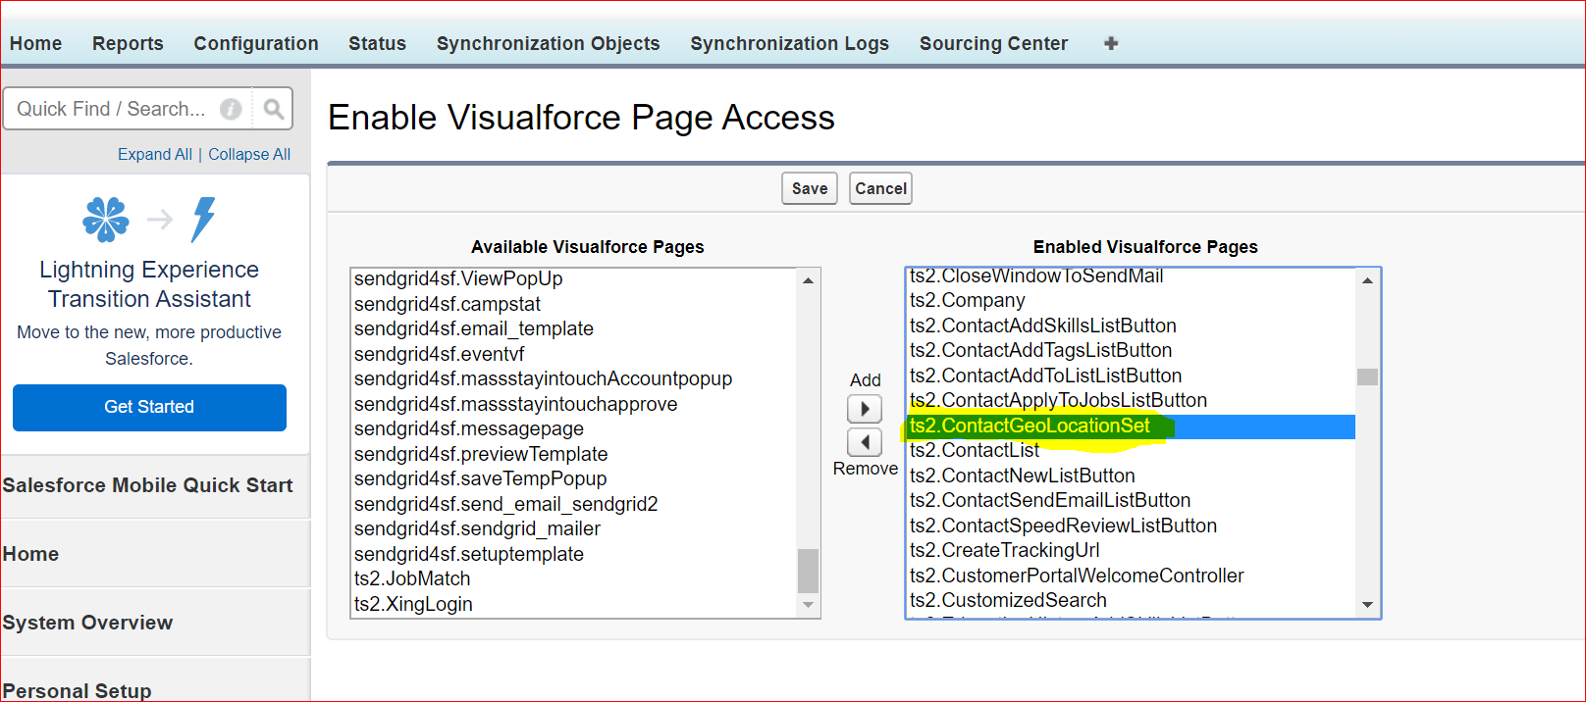Expand the Personal Setup section
Image resolution: width=1586 pixels, height=702 pixels.
pyautogui.click(x=77, y=690)
